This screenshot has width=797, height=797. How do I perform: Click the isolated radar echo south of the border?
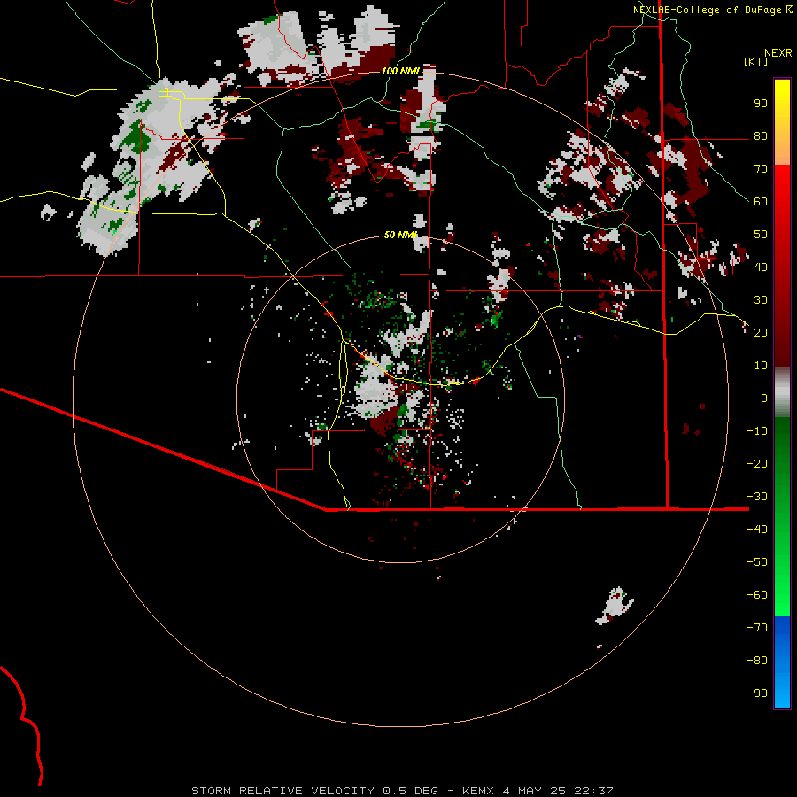(615, 606)
